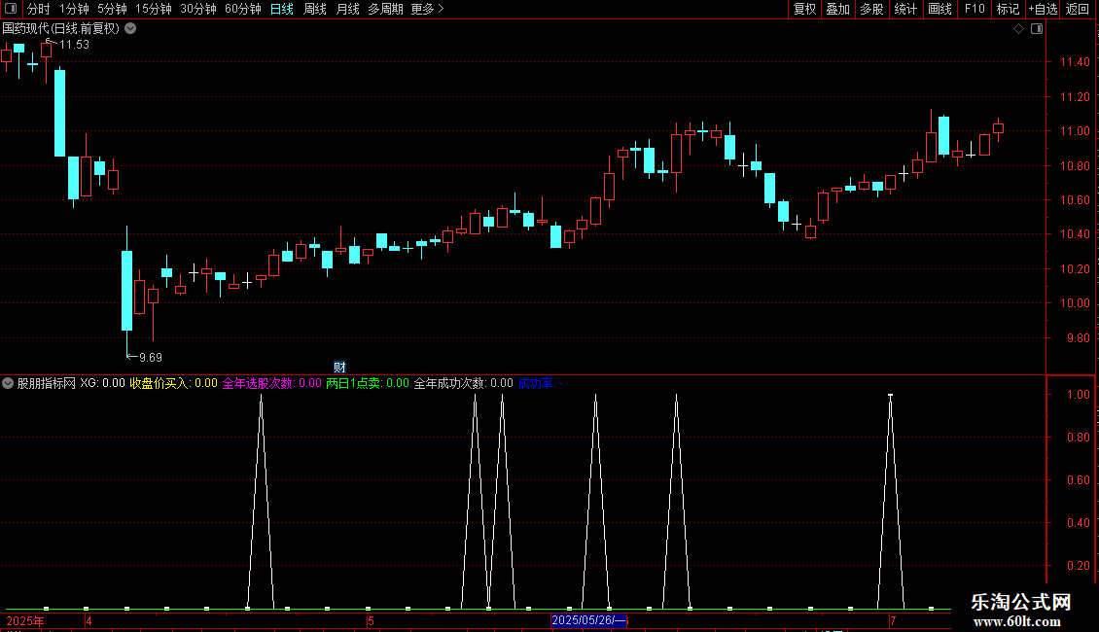Click the 2025/05/26 date marker

coord(588,620)
